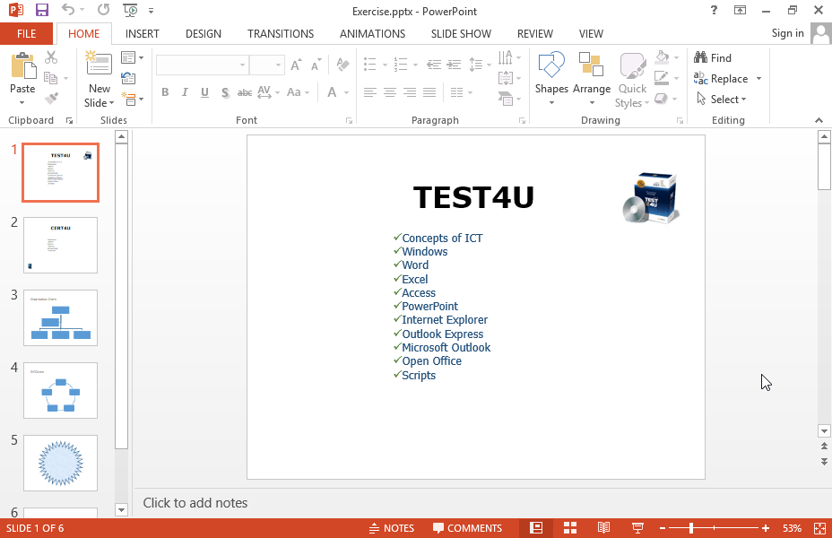Click the Cut scissors icon
832x538 pixels.
coord(51,56)
